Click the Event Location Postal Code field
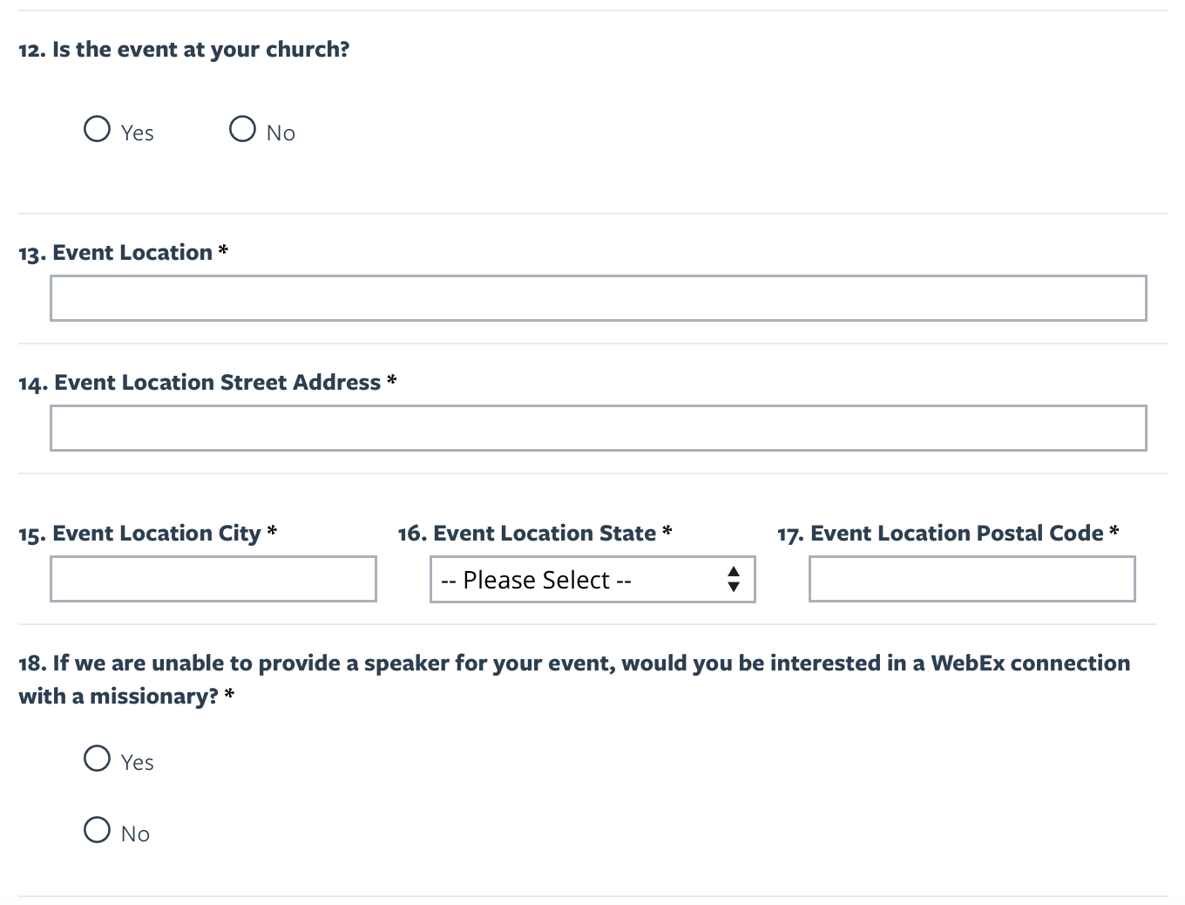The image size is (1185, 905). point(972,579)
